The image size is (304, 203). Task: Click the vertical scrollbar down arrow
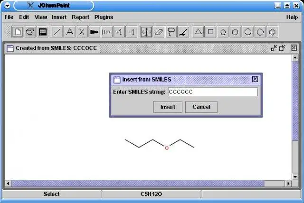point(295,177)
